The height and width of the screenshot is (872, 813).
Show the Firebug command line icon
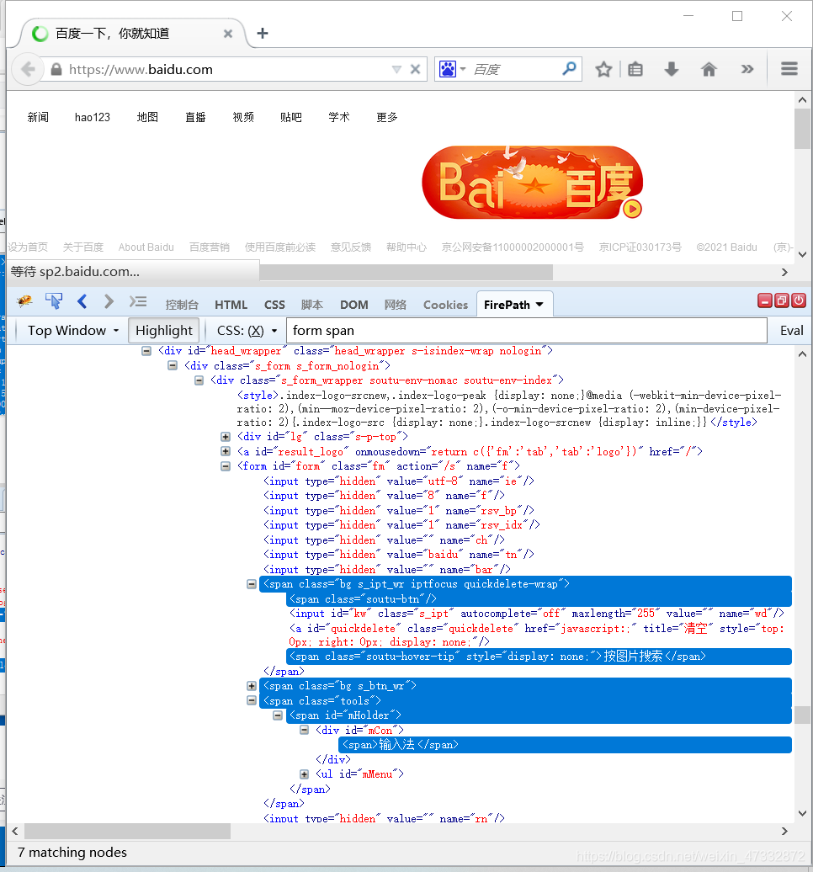click(138, 301)
